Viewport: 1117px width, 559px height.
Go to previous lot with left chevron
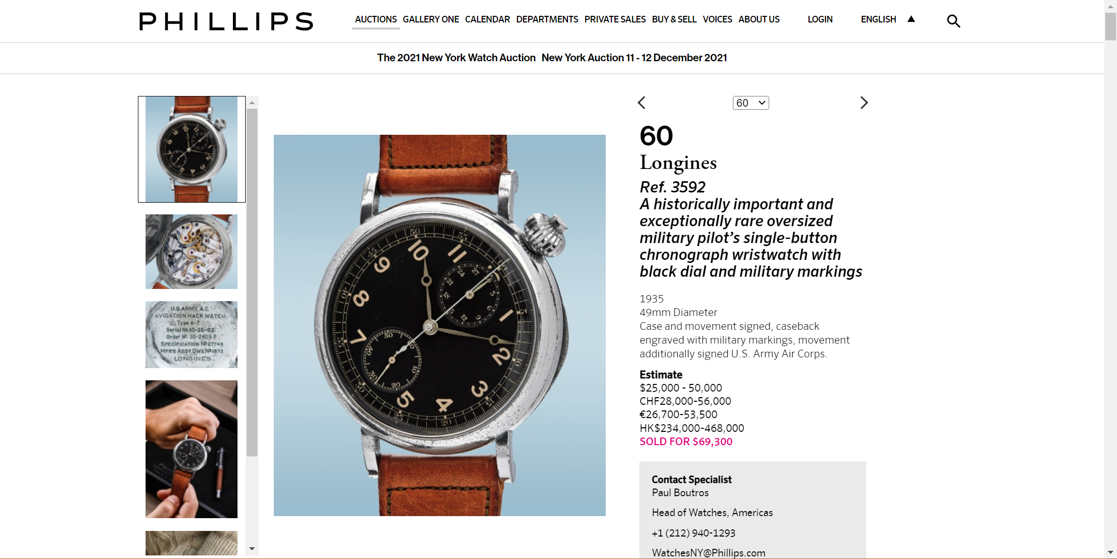coord(641,103)
